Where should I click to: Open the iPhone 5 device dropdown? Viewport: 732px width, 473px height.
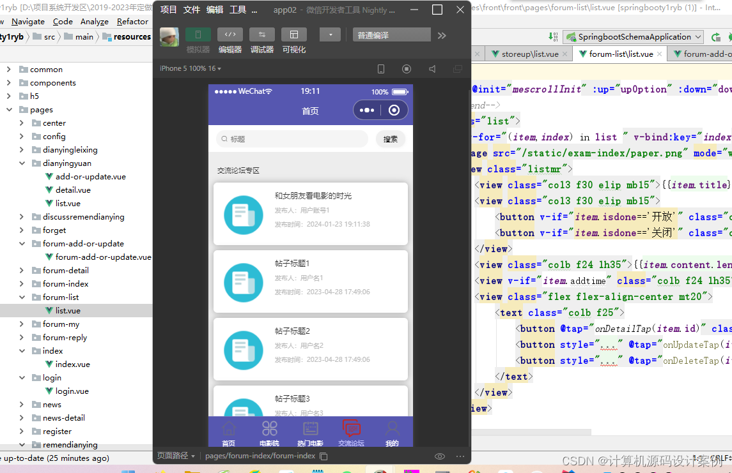[x=191, y=68]
